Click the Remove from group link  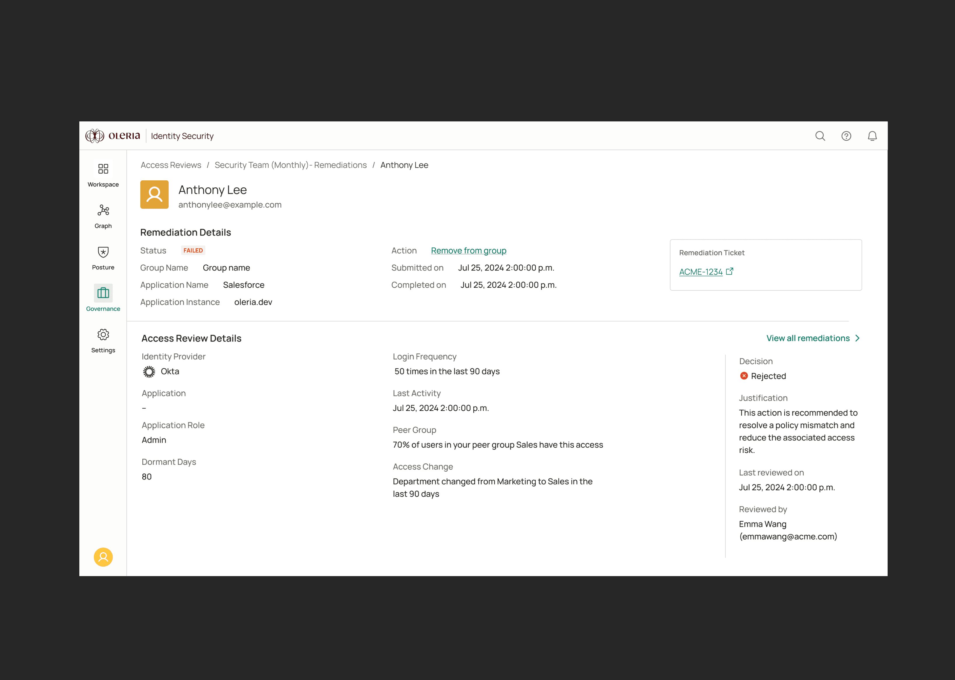pos(468,250)
